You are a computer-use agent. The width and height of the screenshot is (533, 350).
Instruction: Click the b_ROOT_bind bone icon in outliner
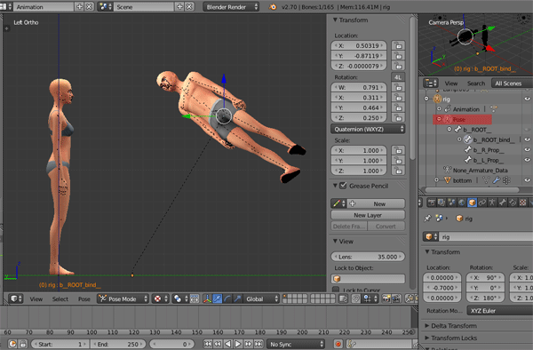pos(468,139)
